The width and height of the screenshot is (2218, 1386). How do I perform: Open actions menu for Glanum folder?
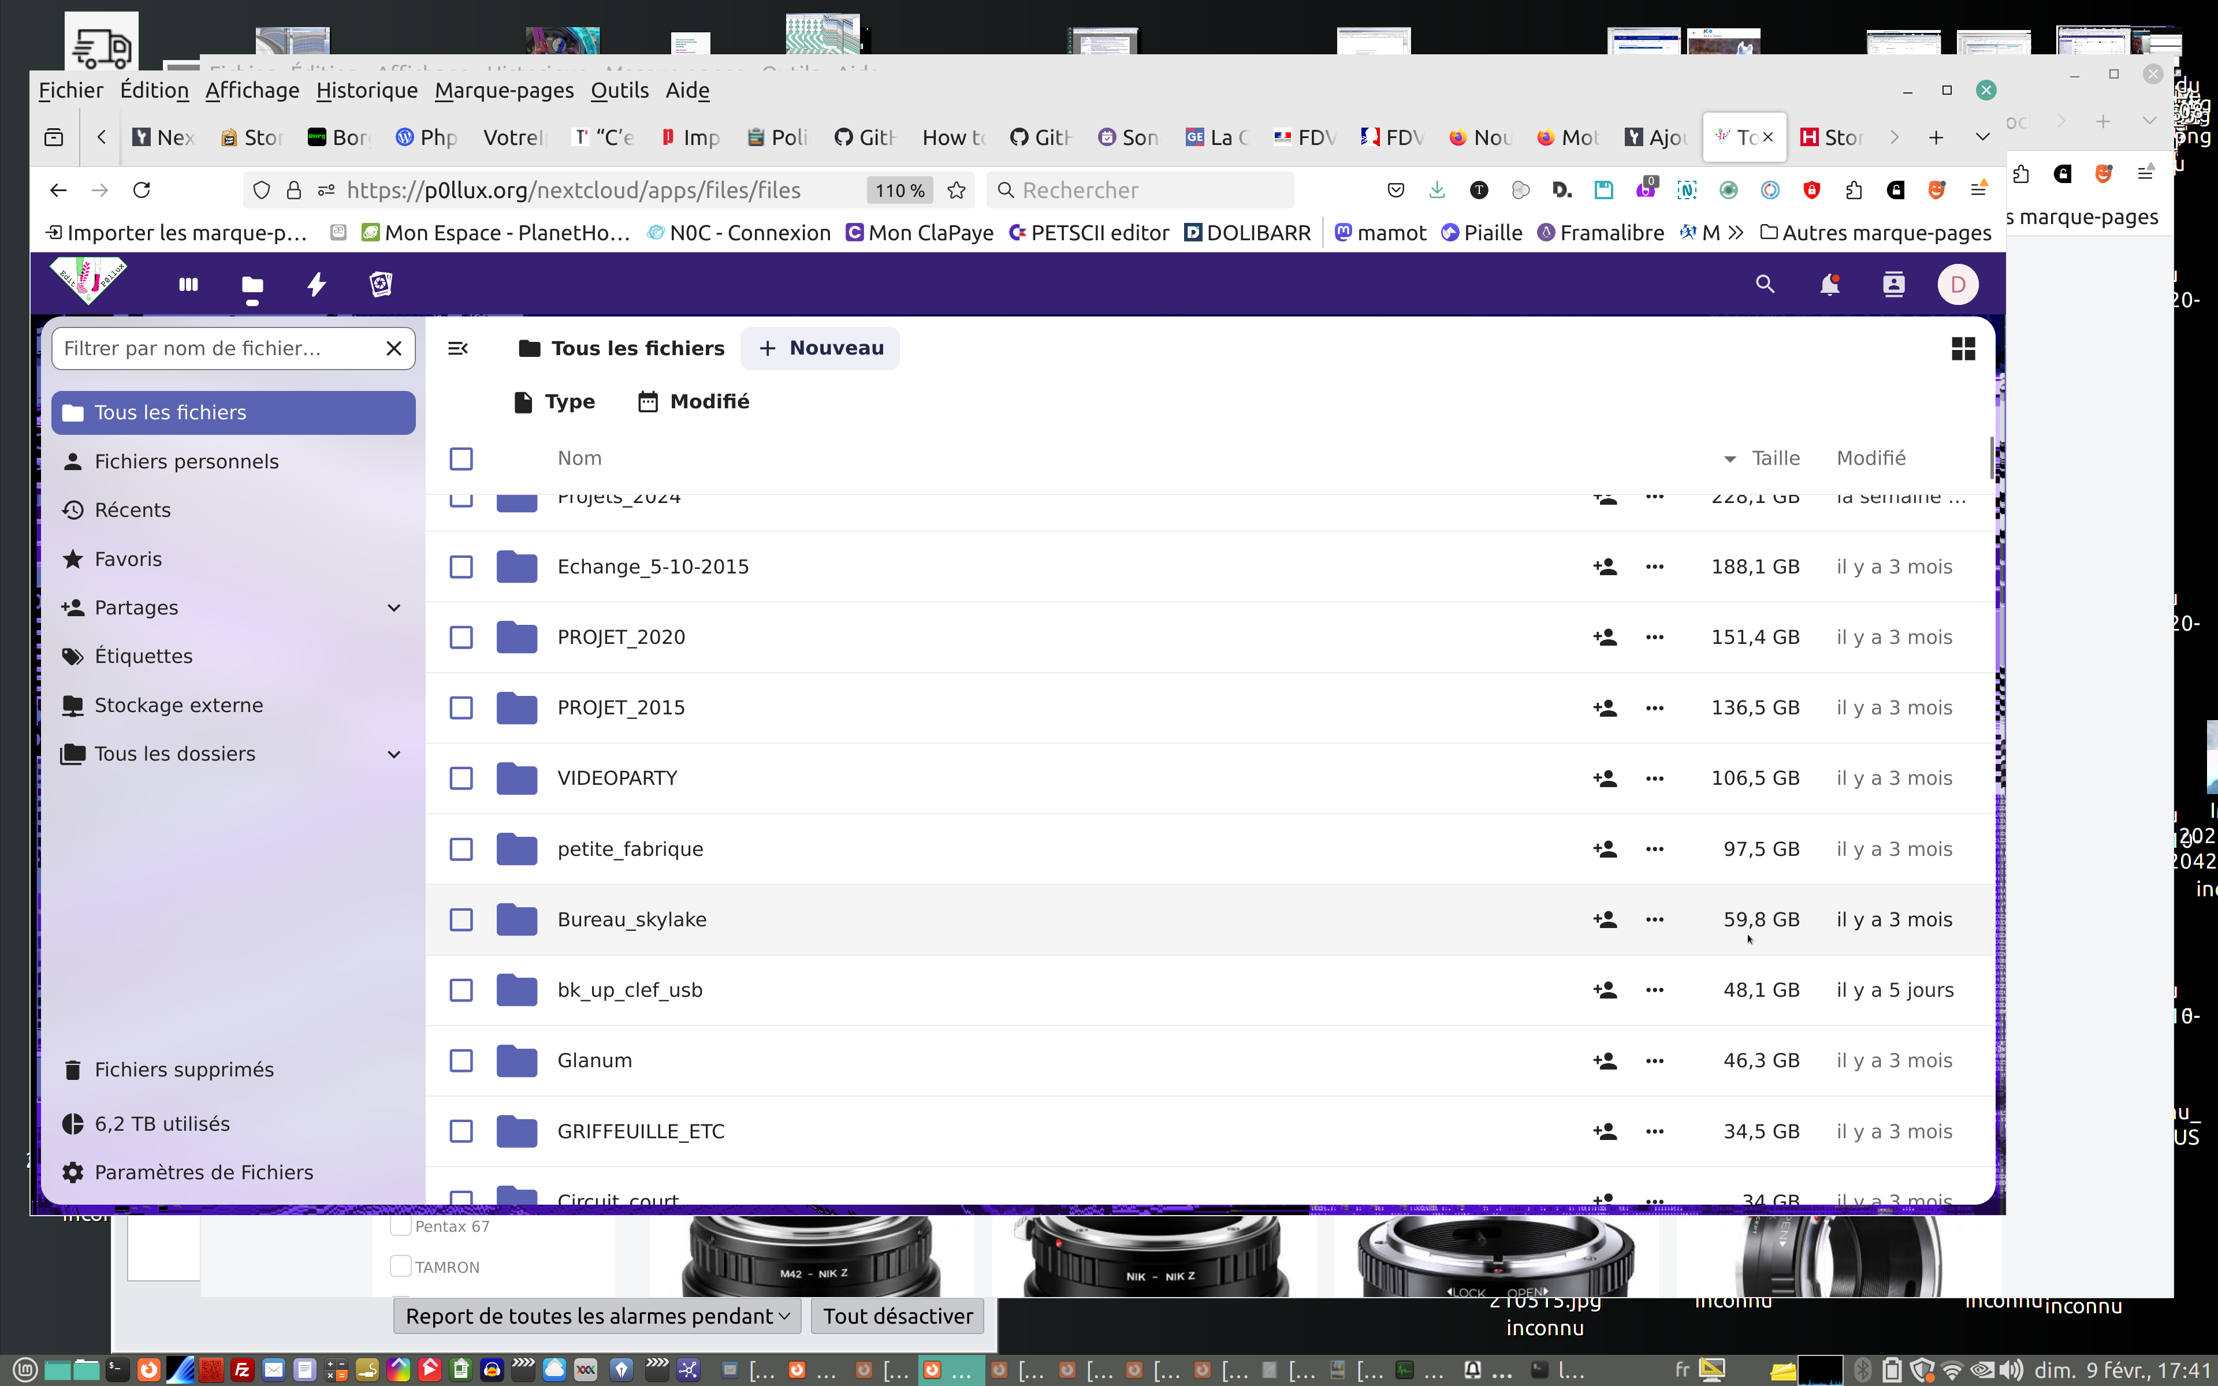pyautogui.click(x=1654, y=1061)
